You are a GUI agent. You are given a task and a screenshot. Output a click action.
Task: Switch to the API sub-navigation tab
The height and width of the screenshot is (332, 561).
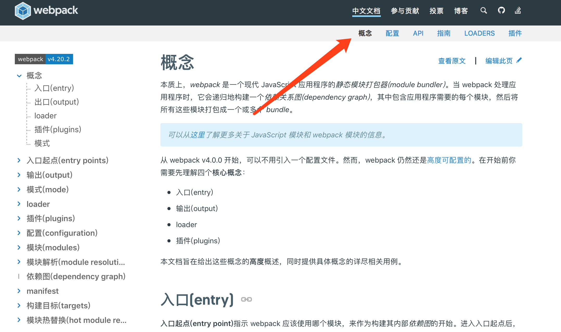tap(418, 33)
